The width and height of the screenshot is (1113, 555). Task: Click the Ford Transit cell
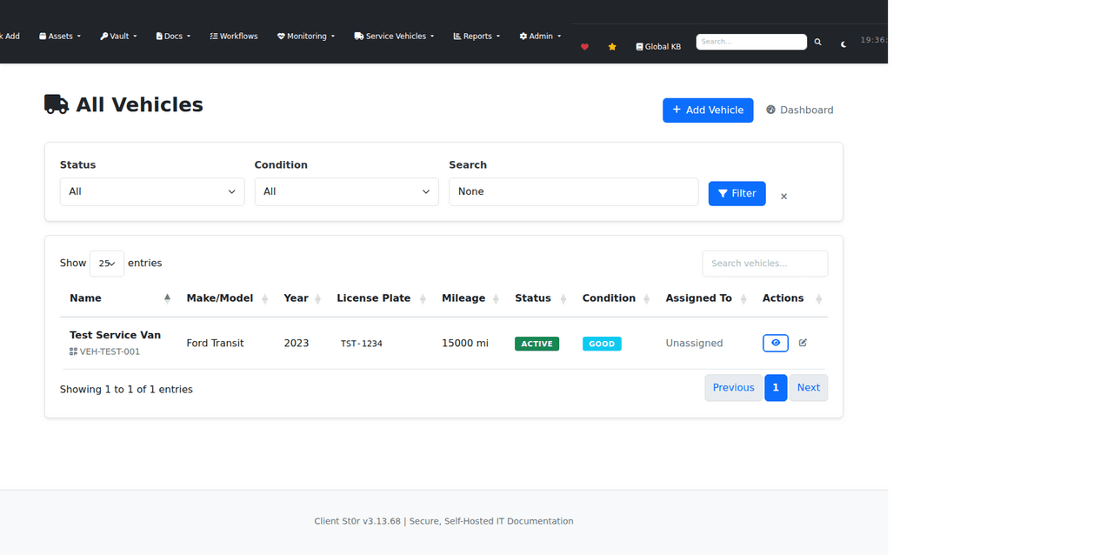pyautogui.click(x=215, y=344)
